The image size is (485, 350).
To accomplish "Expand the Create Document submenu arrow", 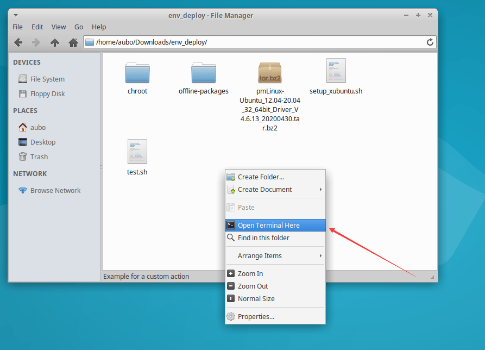I will (320, 189).
